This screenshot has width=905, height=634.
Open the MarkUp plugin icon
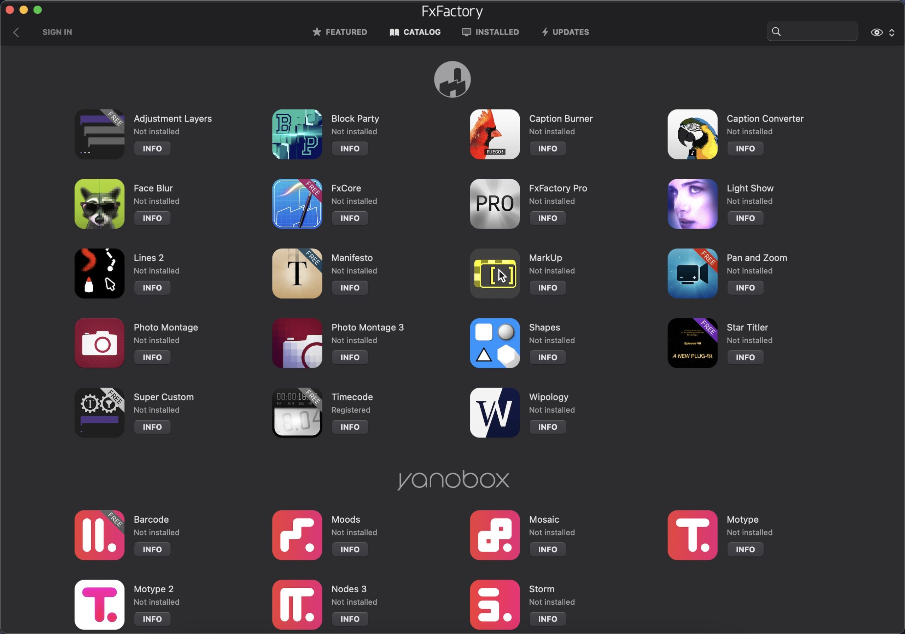(495, 274)
